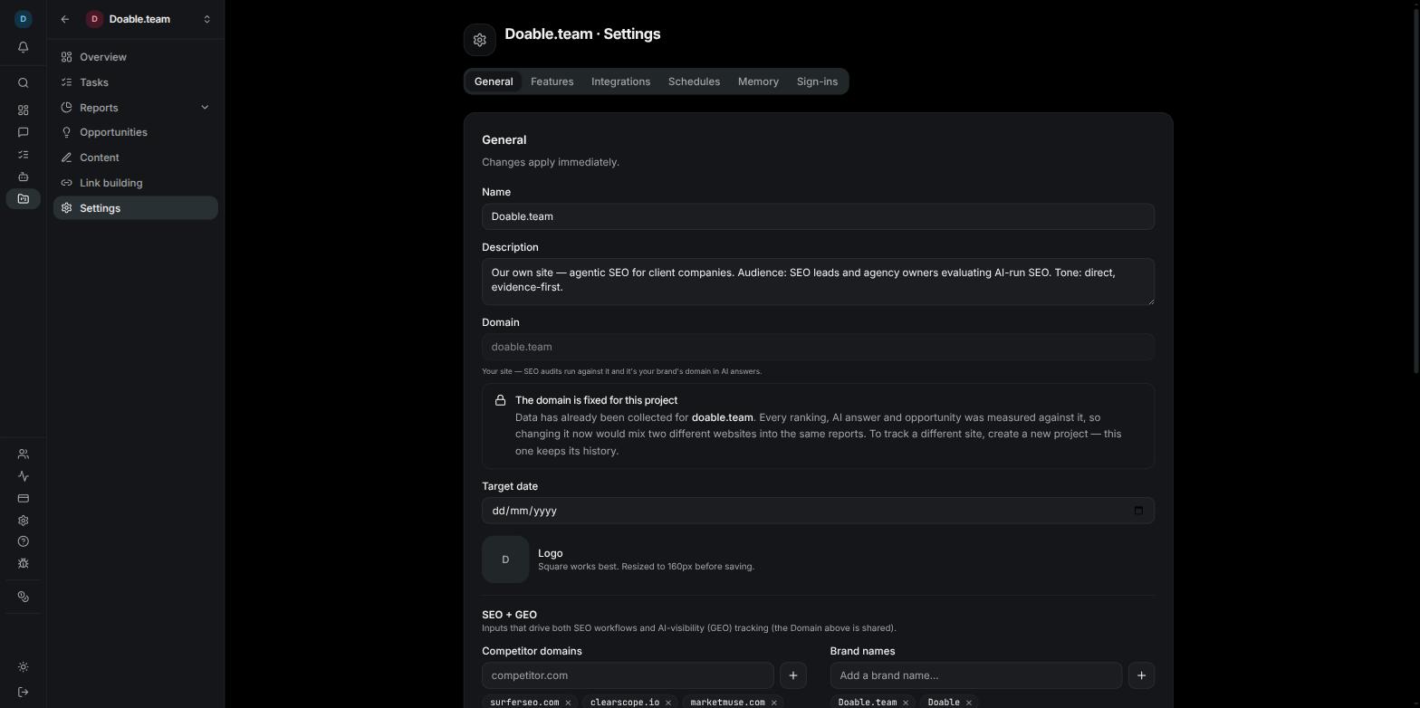The width and height of the screenshot is (1420, 708).
Task: Click the Target date dd/mm/yyyy field
Action: tap(818, 511)
